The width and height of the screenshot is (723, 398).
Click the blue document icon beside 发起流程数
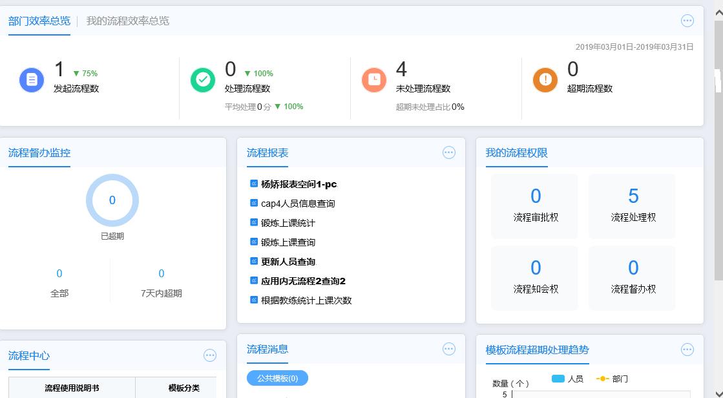point(31,79)
